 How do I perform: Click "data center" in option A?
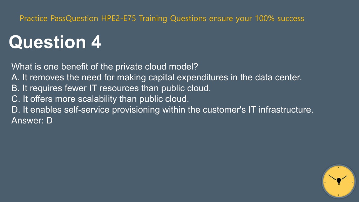pos(278,78)
